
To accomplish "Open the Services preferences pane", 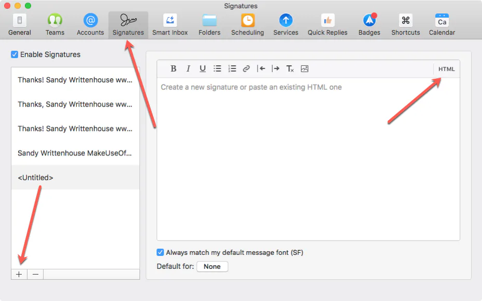I will [286, 25].
